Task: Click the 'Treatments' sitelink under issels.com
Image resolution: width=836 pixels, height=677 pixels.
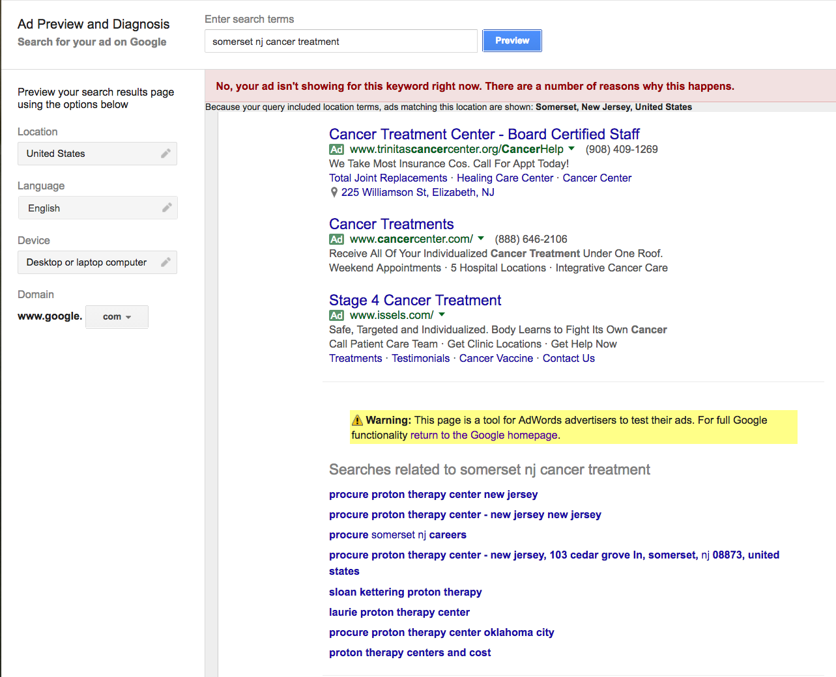Action: click(x=356, y=358)
